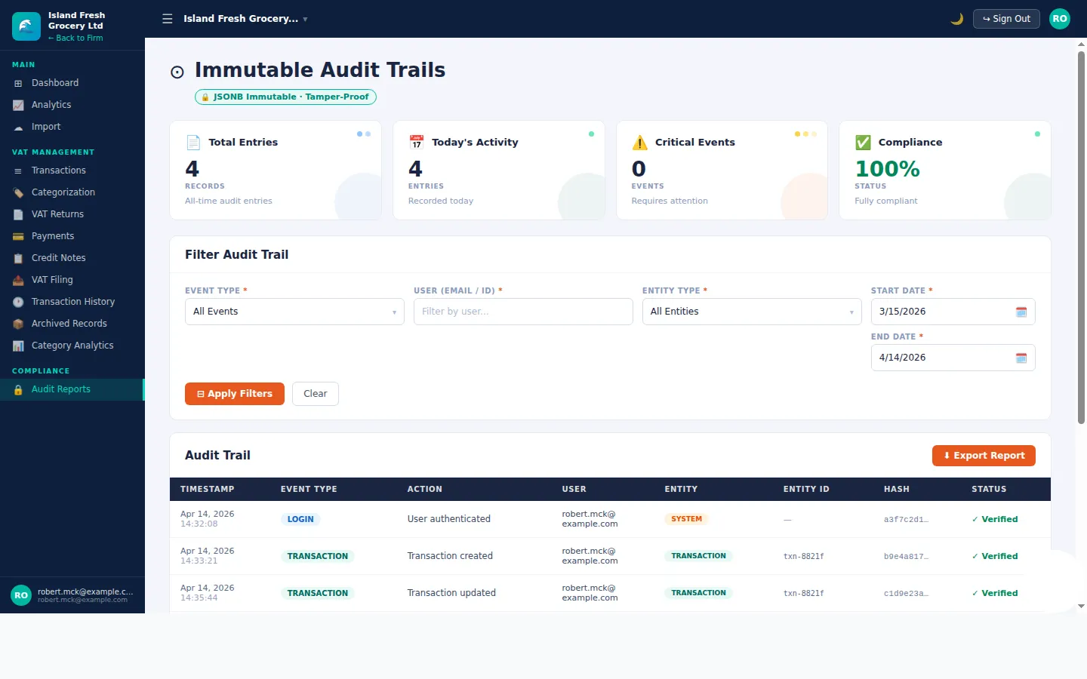
Task: Click the Import cloud icon
Action: [18, 127]
